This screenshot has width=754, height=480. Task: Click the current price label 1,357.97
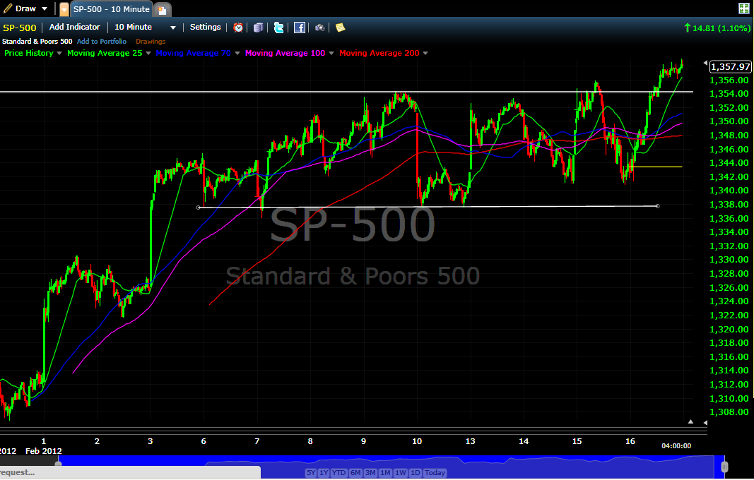[x=730, y=67]
